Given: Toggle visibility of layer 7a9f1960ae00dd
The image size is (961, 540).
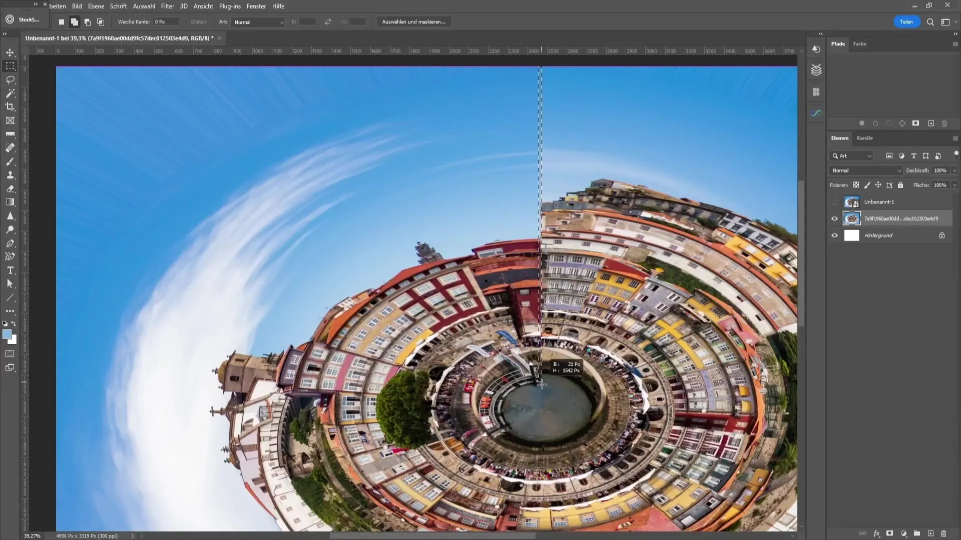Looking at the screenshot, I should pos(835,218).
